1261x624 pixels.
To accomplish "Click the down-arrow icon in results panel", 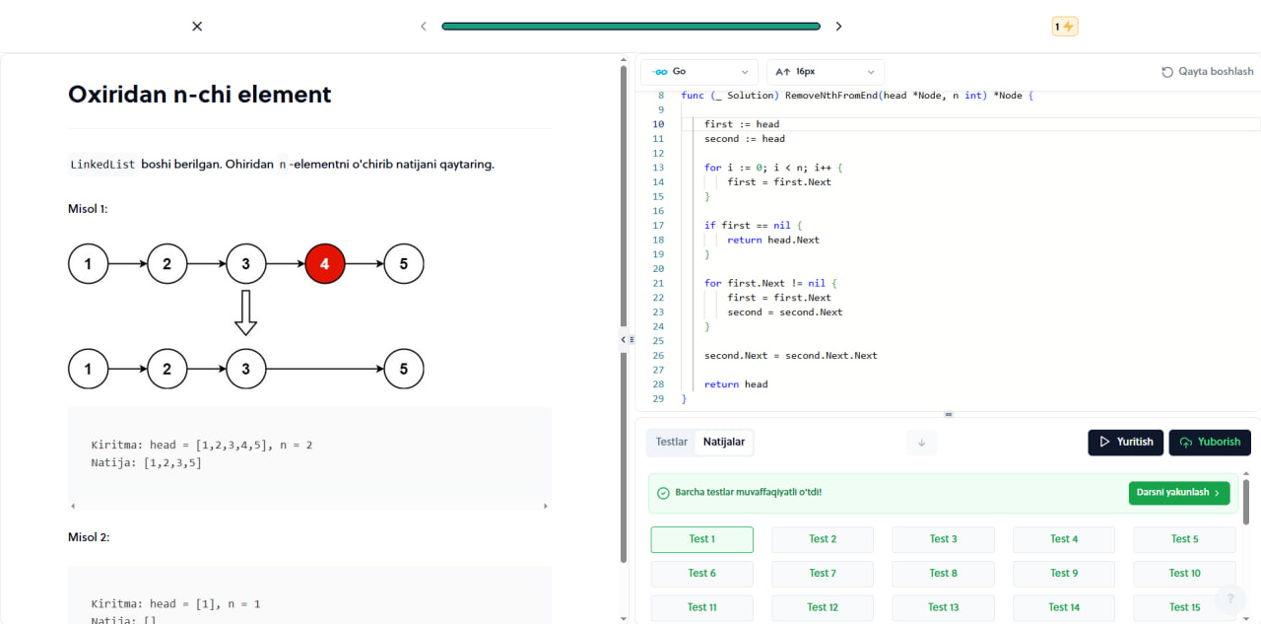I will 921,443.
